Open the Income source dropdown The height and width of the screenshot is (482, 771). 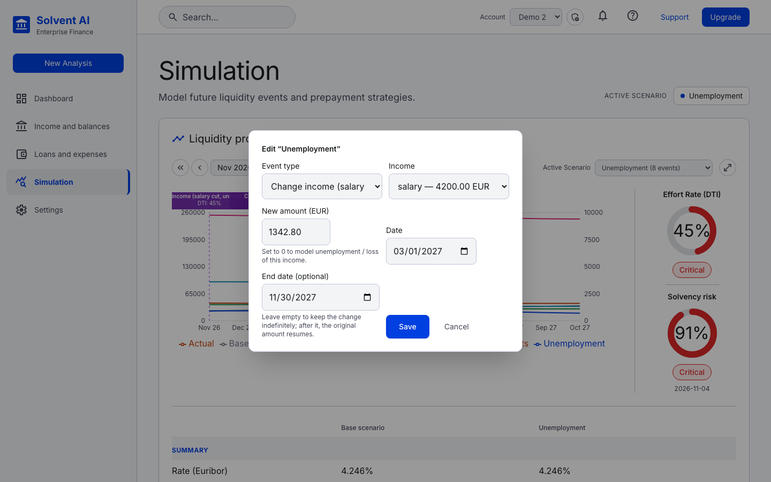point(449,186)
